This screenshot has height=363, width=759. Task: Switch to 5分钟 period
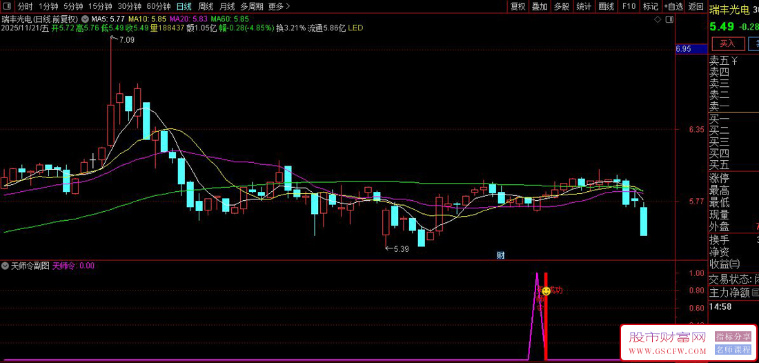pos(74,6)
